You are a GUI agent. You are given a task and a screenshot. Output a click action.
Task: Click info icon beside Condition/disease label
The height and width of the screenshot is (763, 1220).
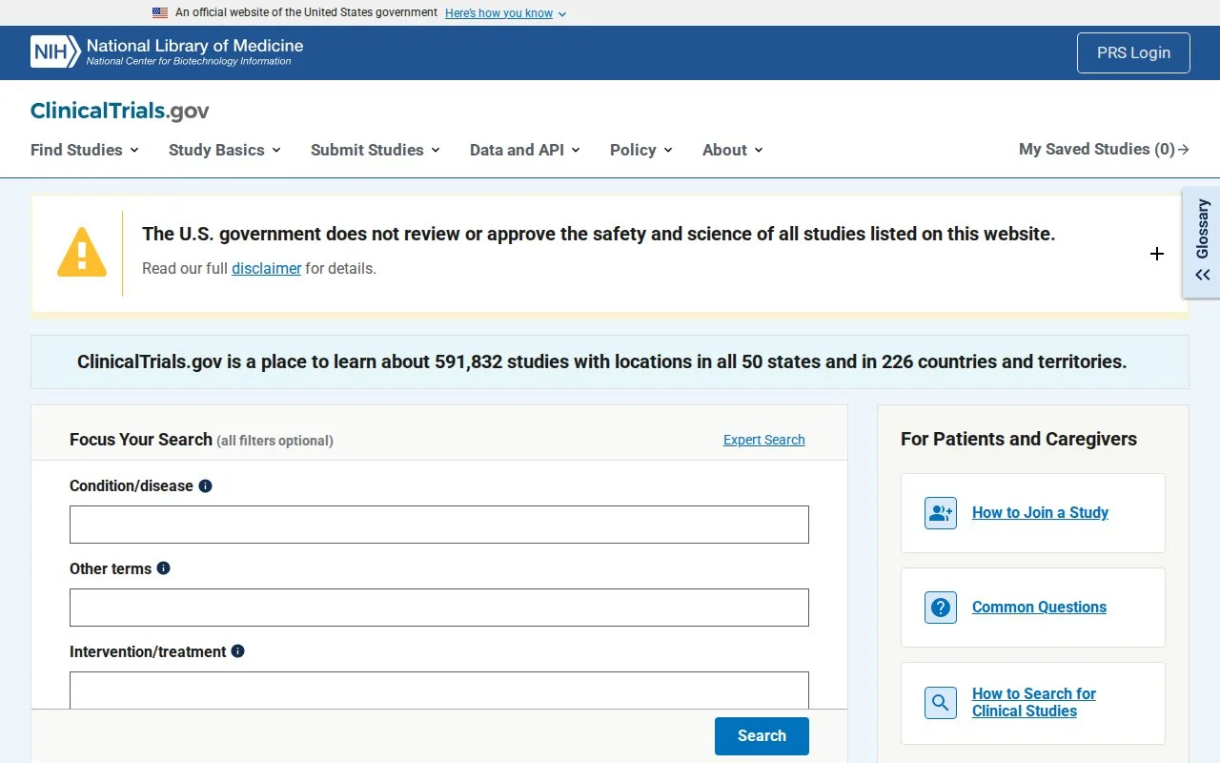(205, 485)
